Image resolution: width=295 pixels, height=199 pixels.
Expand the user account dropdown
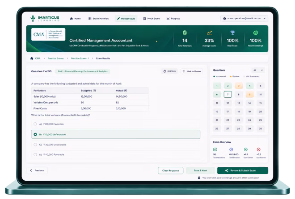click(244, 18)
